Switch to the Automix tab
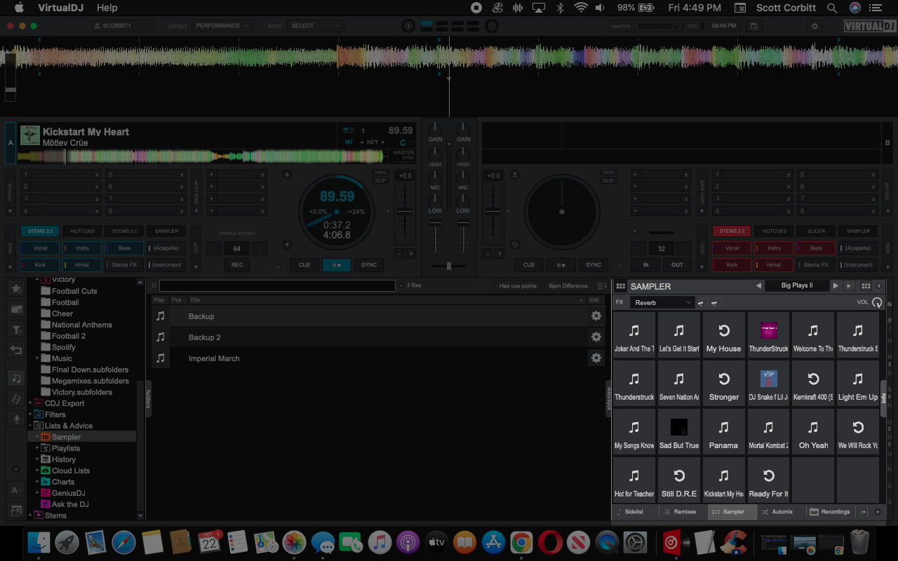 [782, 512]
